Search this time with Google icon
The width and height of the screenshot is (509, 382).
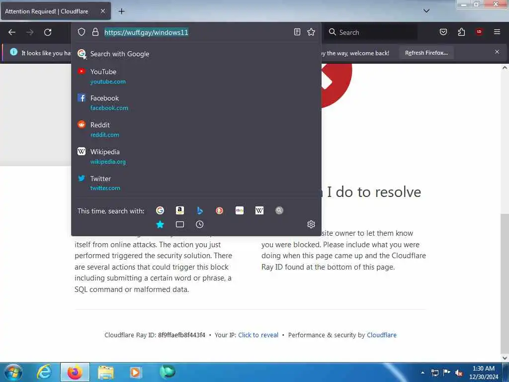coord(160,210)
